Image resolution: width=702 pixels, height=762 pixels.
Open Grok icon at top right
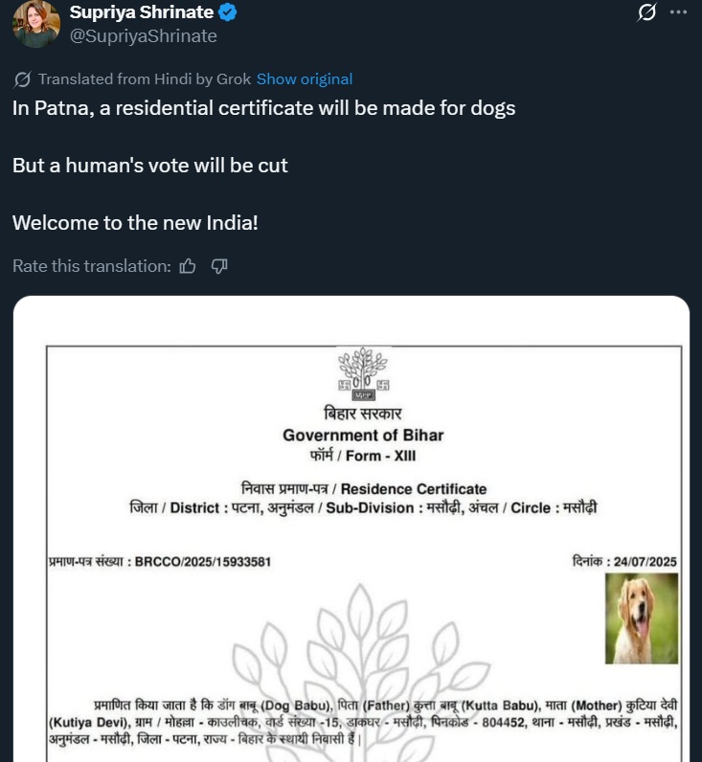click(x=647, y=12)
